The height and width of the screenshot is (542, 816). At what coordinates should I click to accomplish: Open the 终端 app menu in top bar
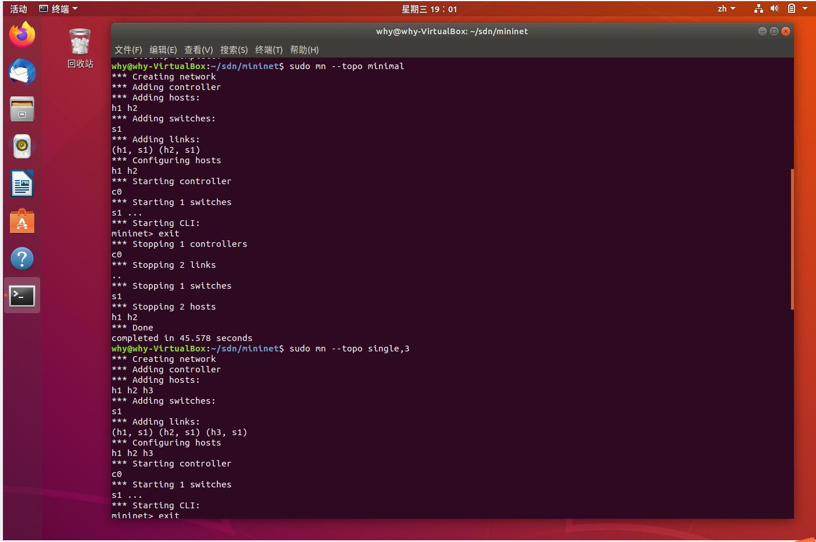58,9
